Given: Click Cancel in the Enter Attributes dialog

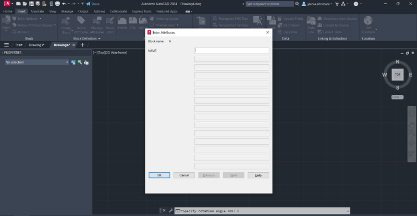Looking at the screenshot, I should [183, 175].
